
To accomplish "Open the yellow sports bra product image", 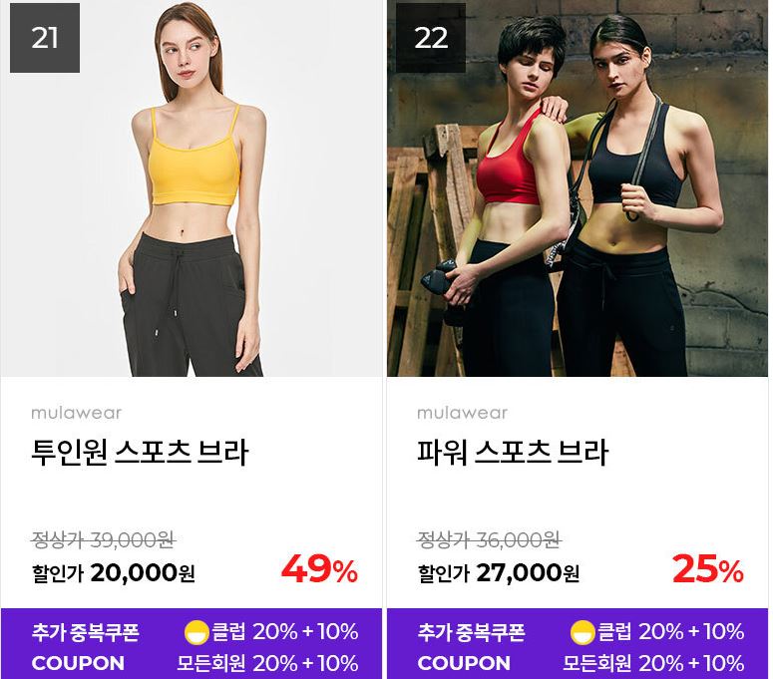I will point(192,188).
